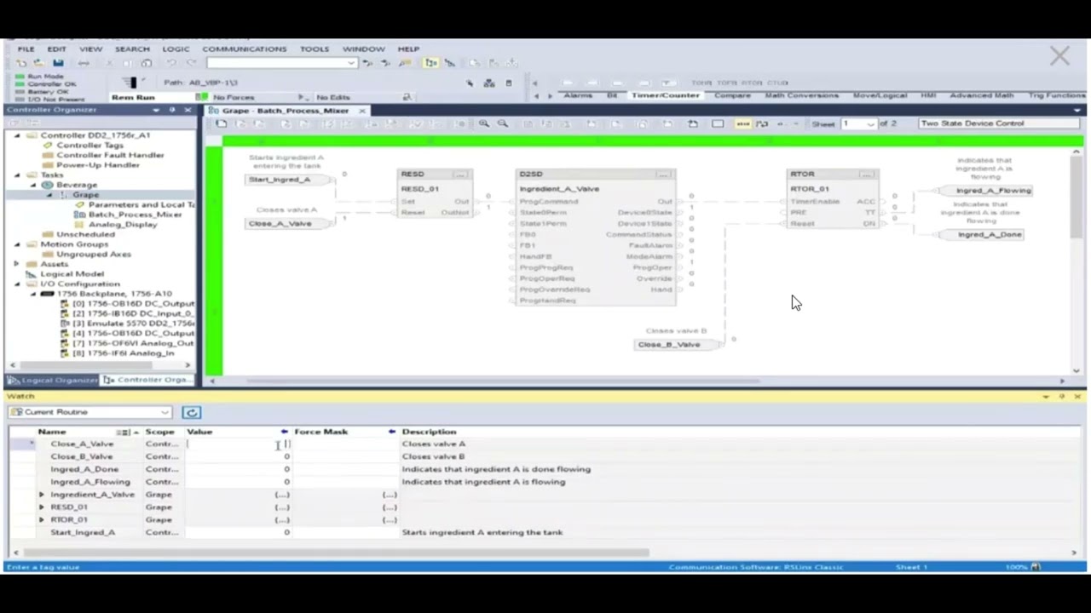Viewport: 1091px width, 613px height.
Task: Switch to the Alarms instruction tab
Action: (x=578, y=95)
